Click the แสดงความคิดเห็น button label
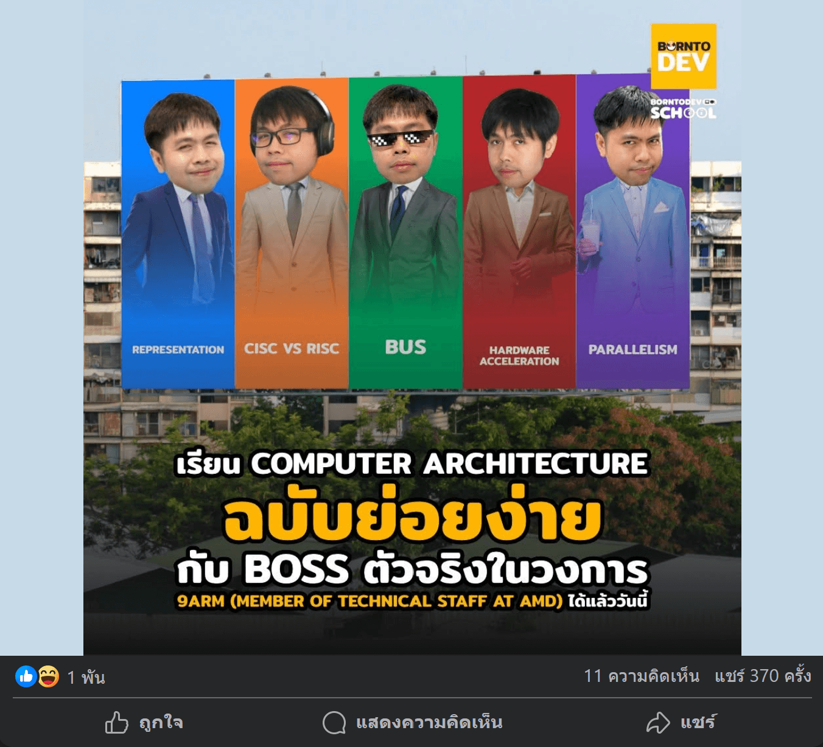This screenshot has height=747, width=823. point(429,723)
